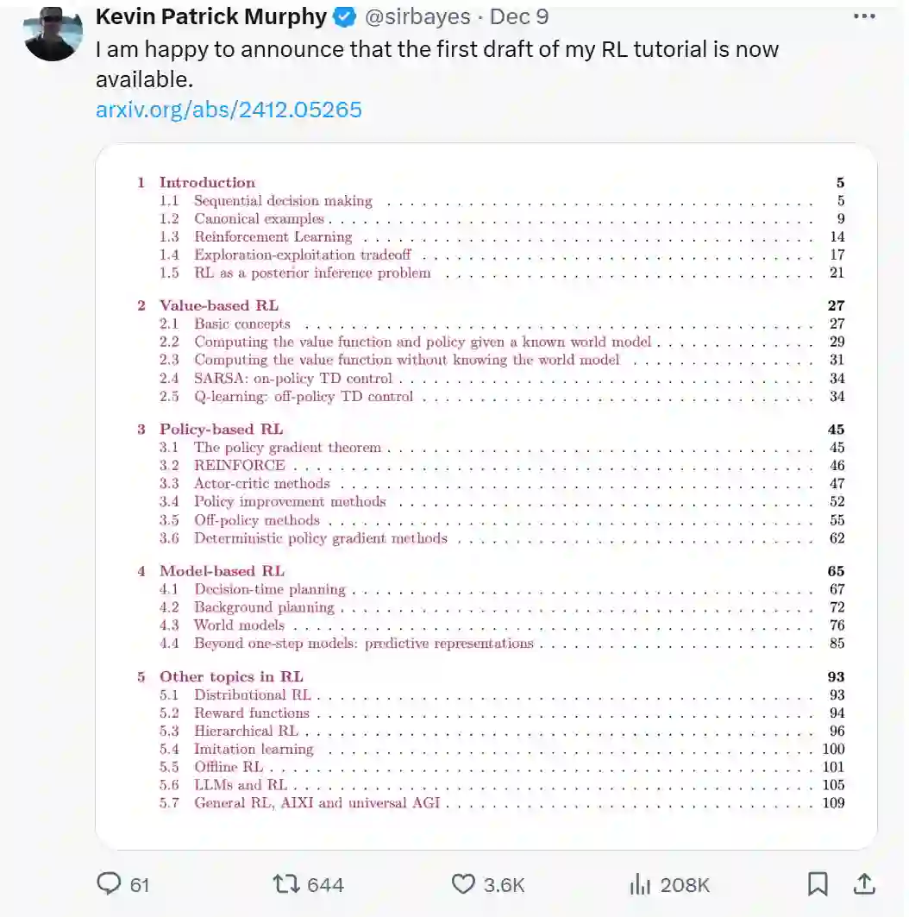The image size is (909, 917).
Task: Click the @sirbayes handle
Action: click(417, 16)
